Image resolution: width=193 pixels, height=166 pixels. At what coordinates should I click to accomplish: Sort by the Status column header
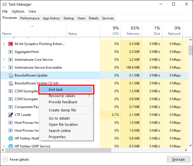click(83, 31)
